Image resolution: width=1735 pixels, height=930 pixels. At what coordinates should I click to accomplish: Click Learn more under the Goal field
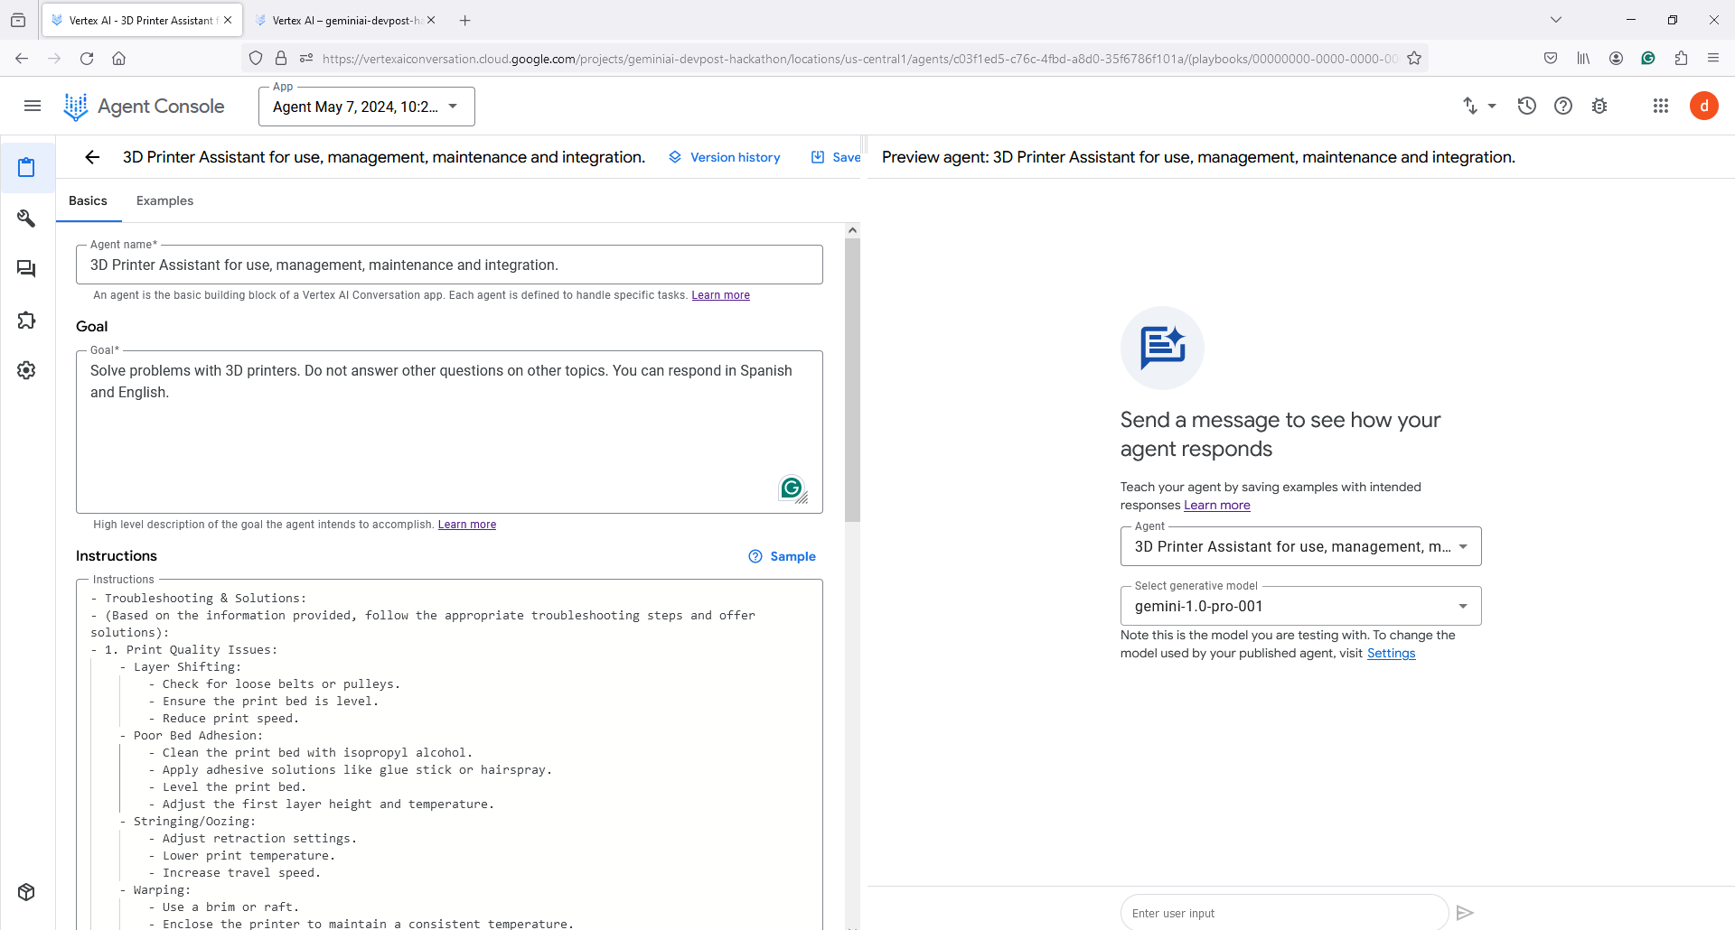tap(467, 525)
